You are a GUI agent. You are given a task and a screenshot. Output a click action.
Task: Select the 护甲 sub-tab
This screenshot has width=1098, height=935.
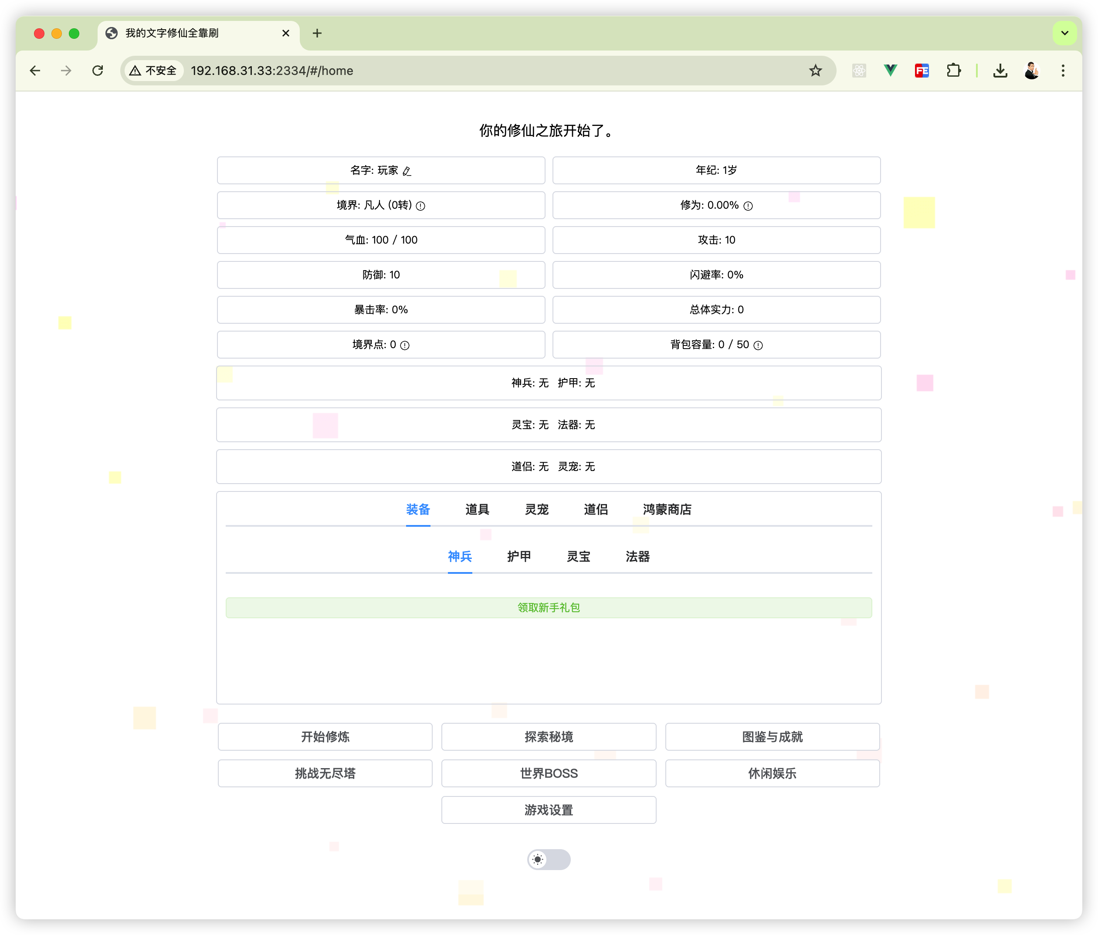[519, 556]
